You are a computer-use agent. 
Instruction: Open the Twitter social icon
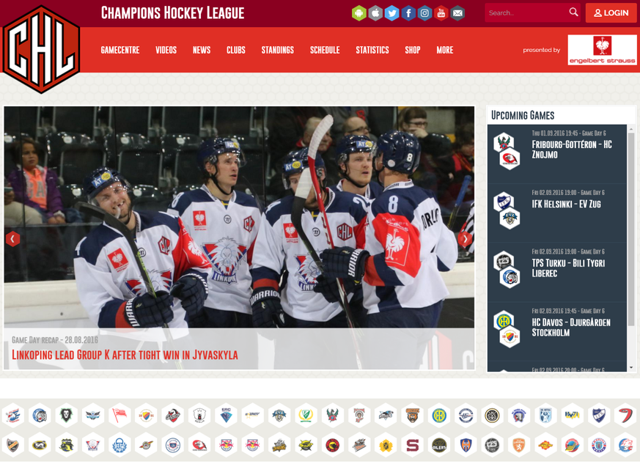(x=391, y=13)
